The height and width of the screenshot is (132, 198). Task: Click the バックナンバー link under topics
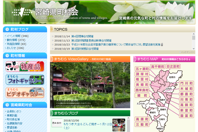tap(187, 52)
